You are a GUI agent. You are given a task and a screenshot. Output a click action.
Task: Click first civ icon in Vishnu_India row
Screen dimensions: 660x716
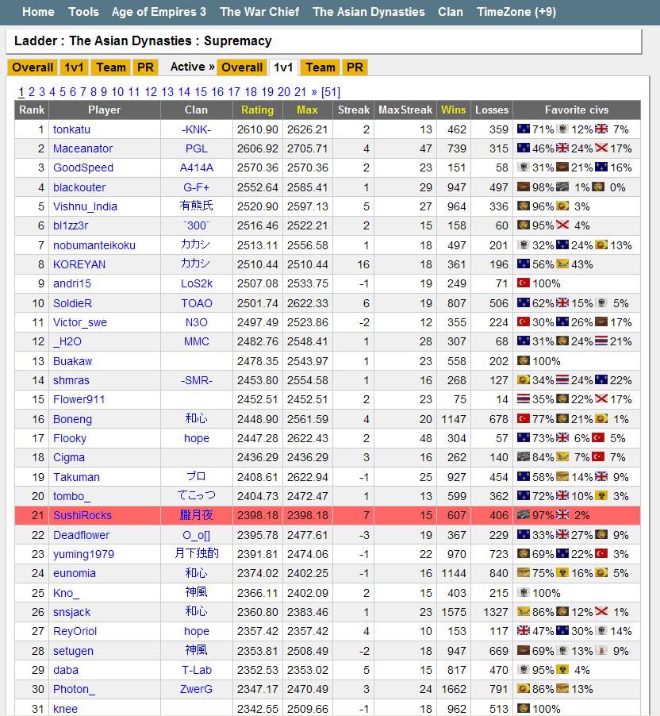coord(523,206)
